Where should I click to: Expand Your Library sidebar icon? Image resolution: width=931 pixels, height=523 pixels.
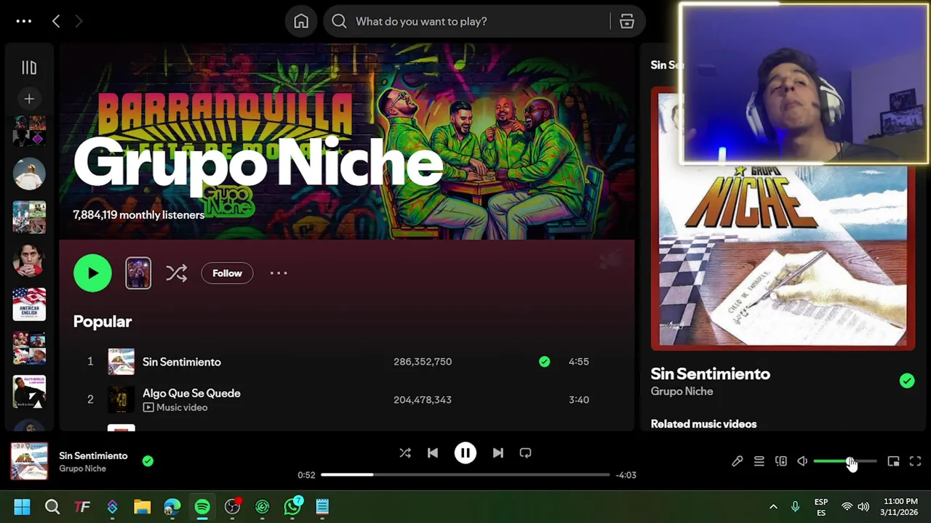pyautogui.click(x=29, y=68)
